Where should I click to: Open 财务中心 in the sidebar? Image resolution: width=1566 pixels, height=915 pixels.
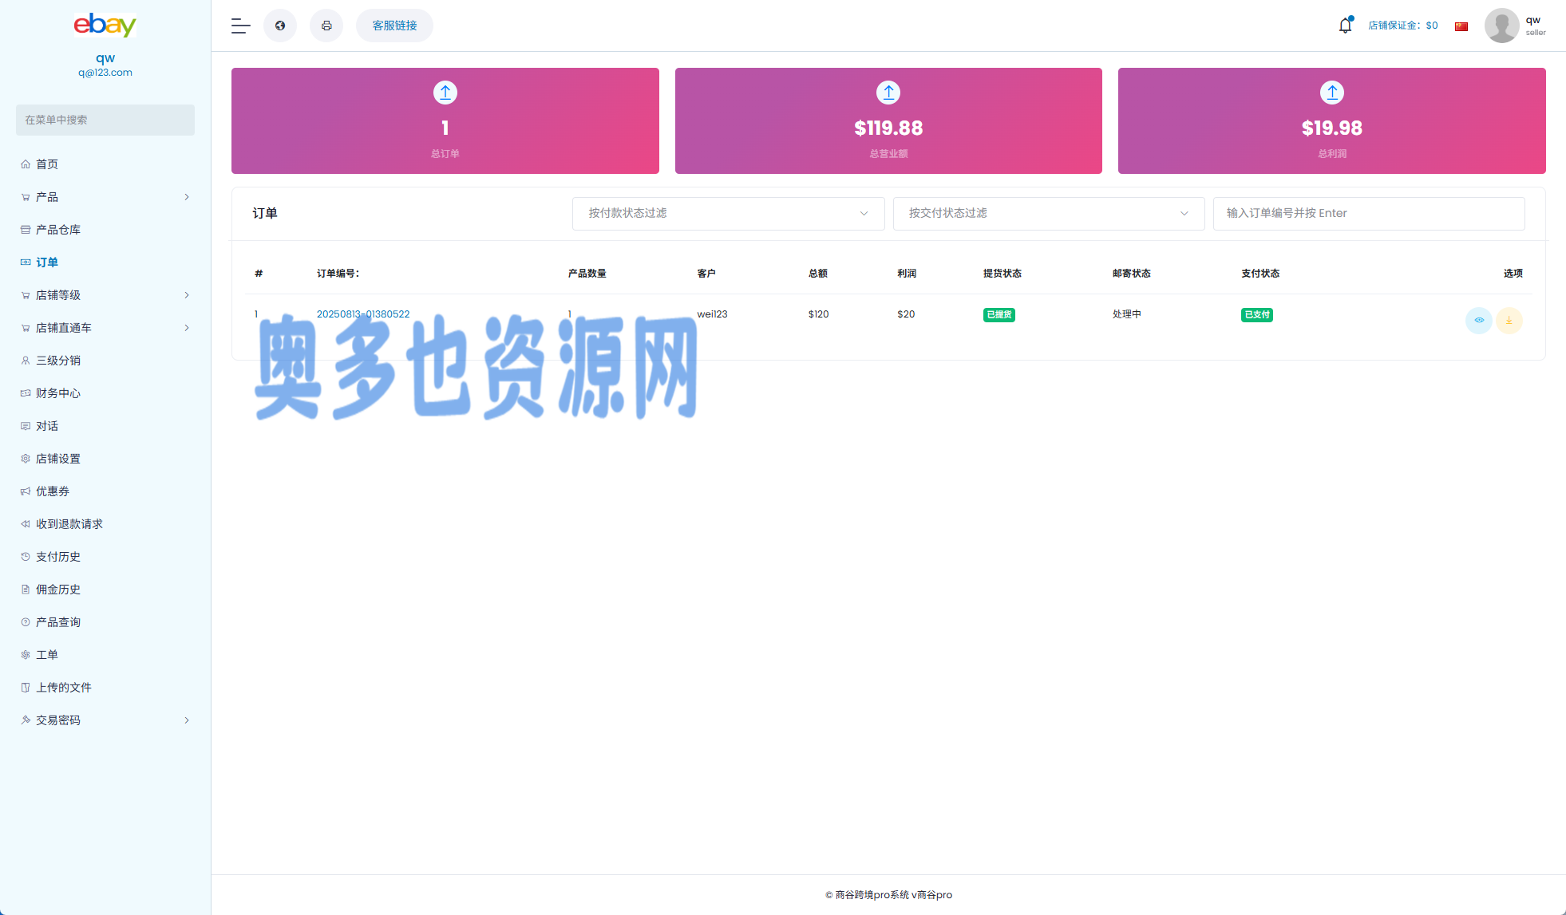(x=58, y=393)
